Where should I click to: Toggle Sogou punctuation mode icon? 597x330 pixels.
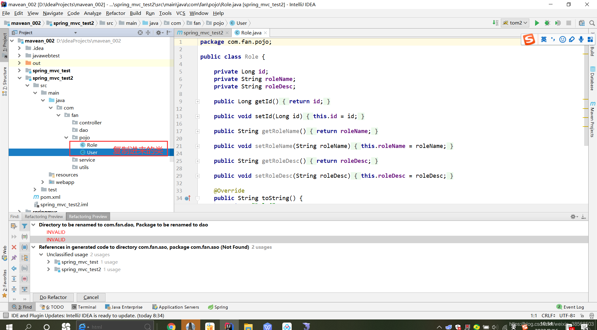[553, 39]
